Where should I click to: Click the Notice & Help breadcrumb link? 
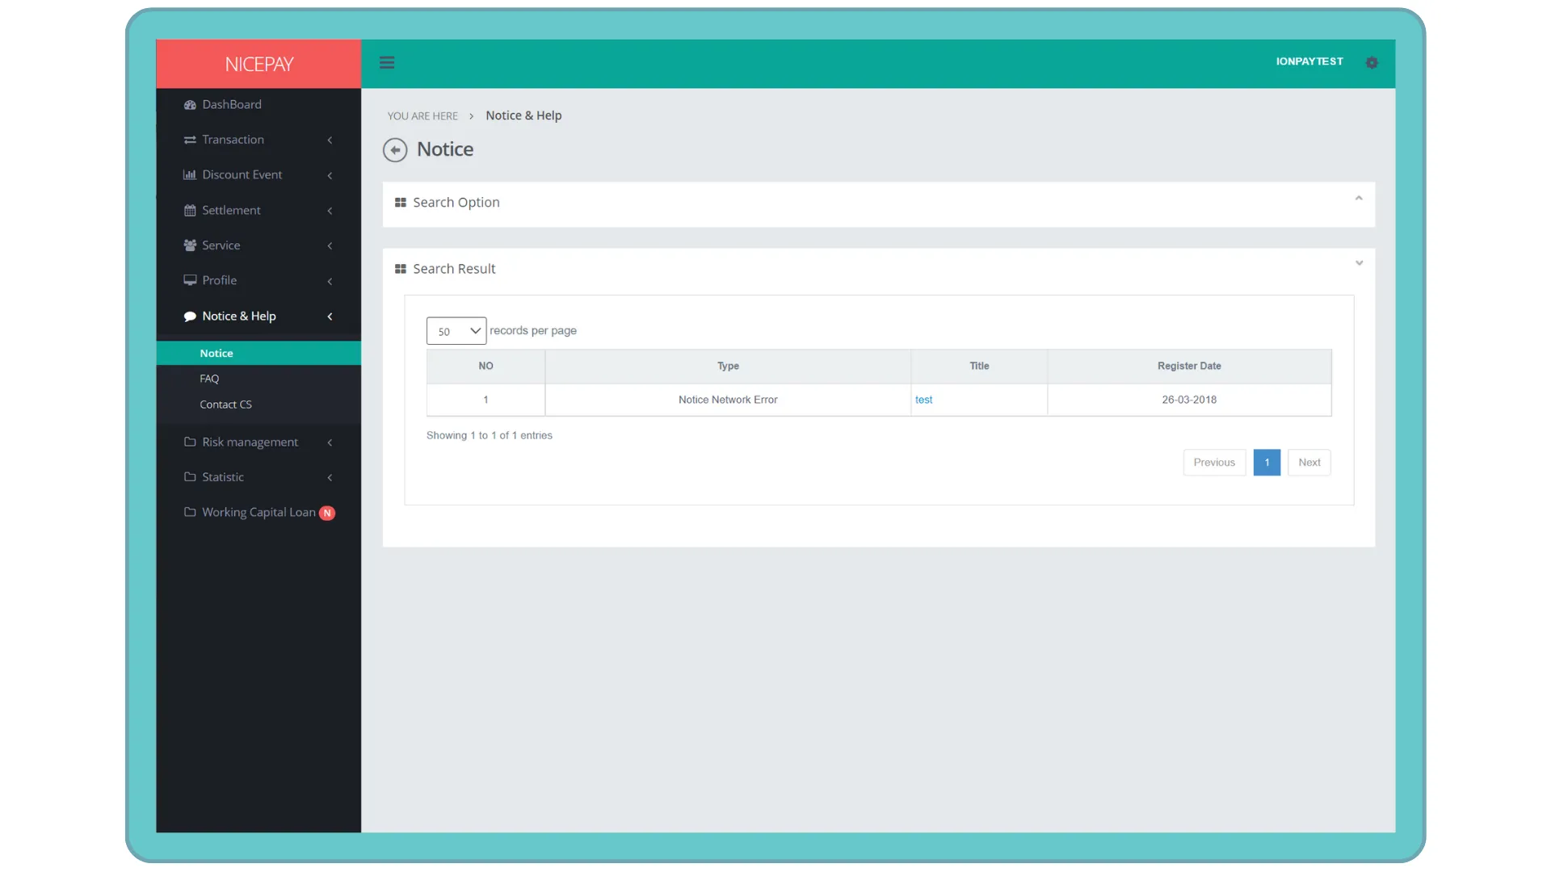click(523, 115)
